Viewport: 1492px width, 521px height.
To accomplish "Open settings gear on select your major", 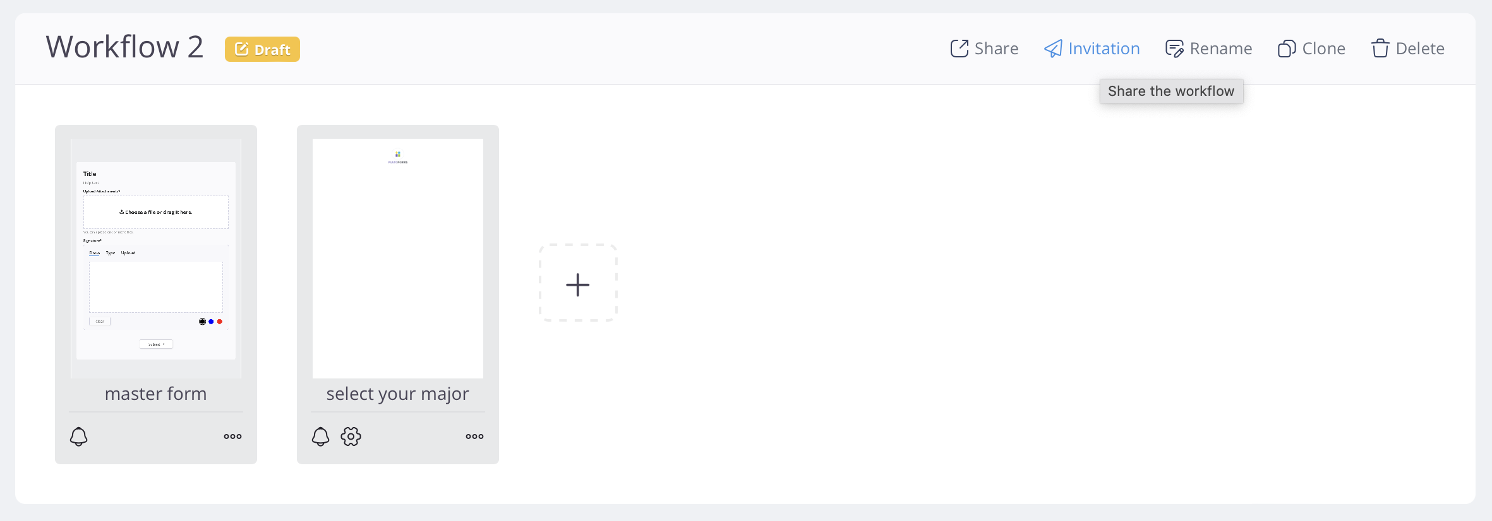I will (x=351, y=436).
